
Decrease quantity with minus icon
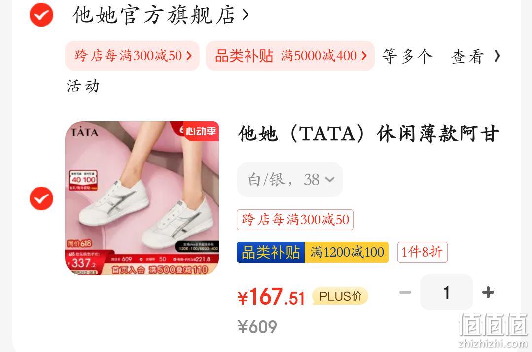point(405,292)
